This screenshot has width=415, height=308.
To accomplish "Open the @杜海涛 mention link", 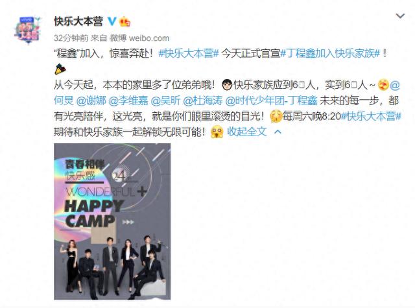I will tap(203, 101).
